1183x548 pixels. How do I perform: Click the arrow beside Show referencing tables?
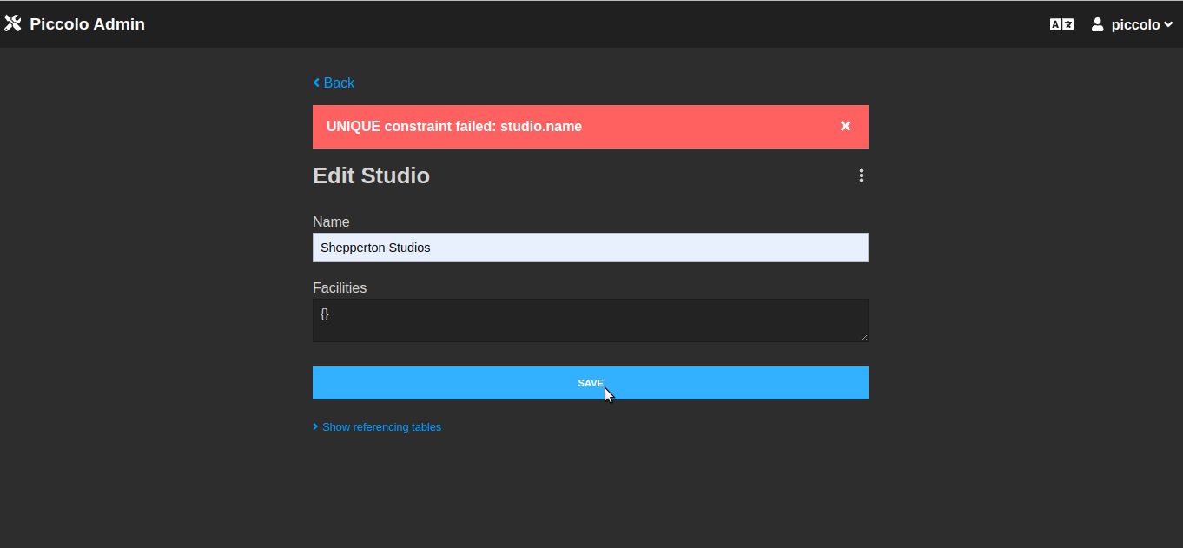coord(314,426)
